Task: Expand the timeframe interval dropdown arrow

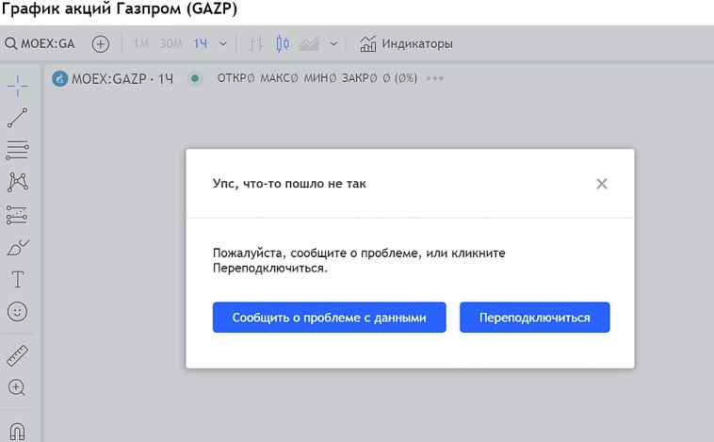Action: click(x=223, y=43)
